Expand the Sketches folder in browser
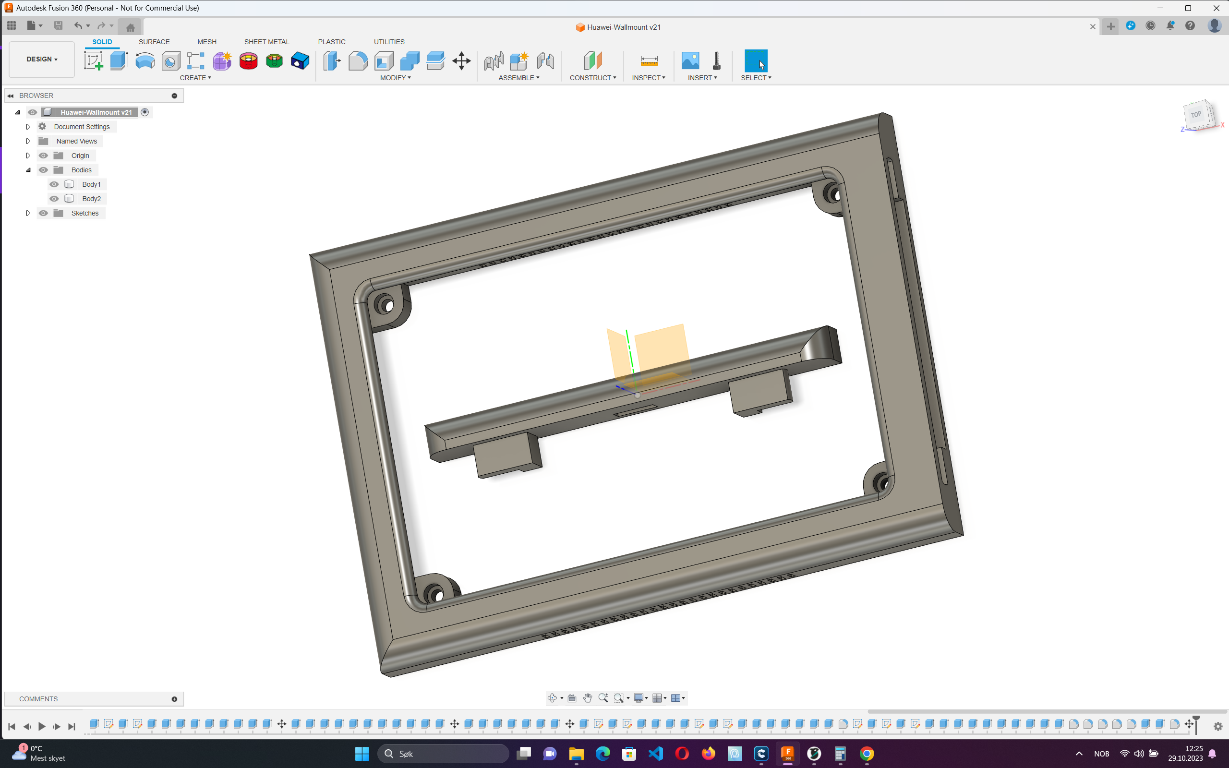Viewport: 1229px width, 768px height. point(27,212)
